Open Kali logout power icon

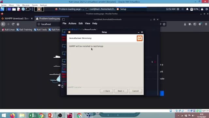[x=207, y=9]
